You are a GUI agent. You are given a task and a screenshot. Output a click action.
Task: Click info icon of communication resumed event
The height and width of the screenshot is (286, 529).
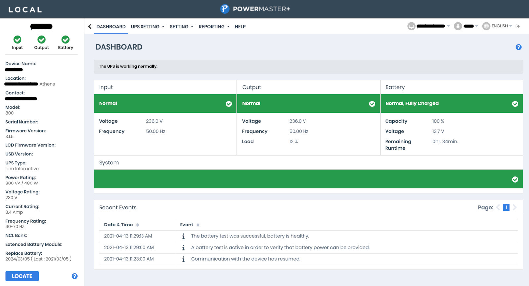pyautogui.click(x=183, y=259)
